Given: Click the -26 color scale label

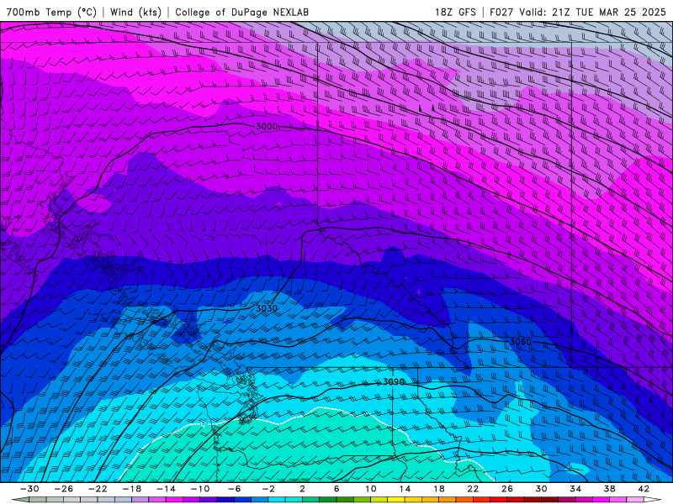Looking at the screenshot, I should pyautogui.click(x=64, y=489).
